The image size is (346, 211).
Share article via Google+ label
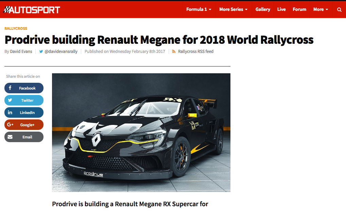click(27, 125)
